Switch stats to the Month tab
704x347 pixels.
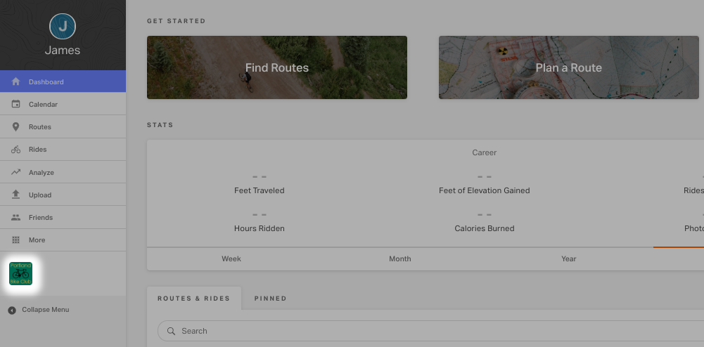tap(400, 258)
